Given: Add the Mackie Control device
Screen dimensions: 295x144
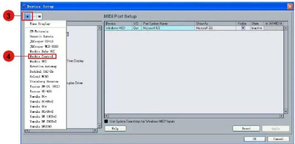Looking at the screenshot, I should pos(42,56).
